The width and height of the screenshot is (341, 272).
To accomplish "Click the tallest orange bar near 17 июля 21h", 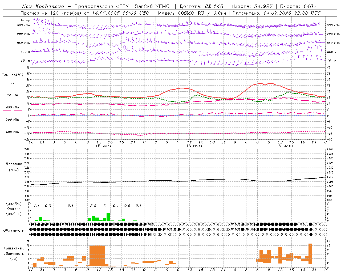I will (x=310, y=254).
